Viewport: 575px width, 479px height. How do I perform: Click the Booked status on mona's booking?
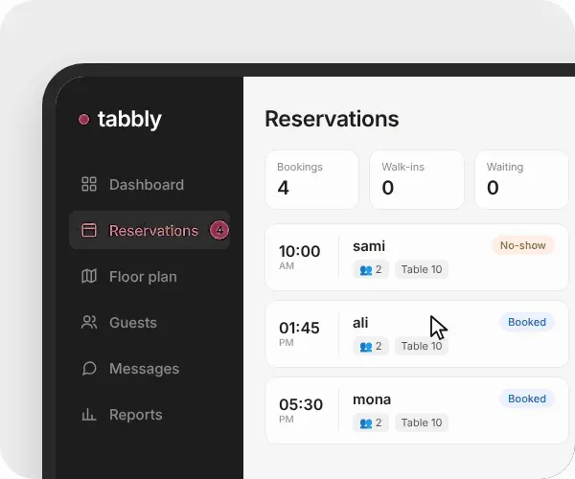coord(527,399)
